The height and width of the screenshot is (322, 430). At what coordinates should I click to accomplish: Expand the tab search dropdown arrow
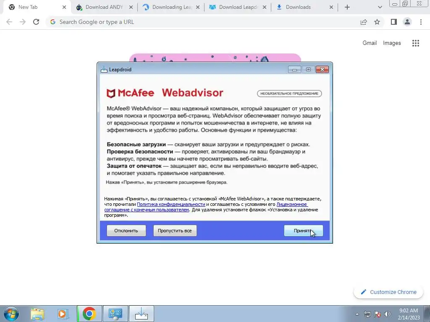pos(380,8)
